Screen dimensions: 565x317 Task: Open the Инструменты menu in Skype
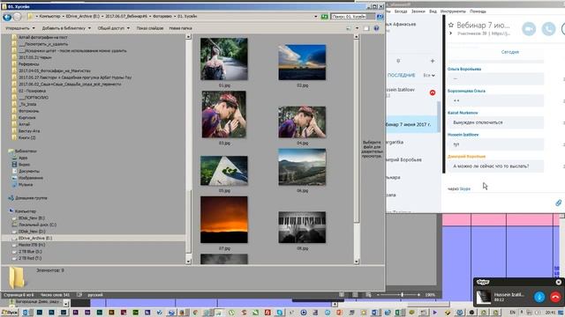tap(453, 11)
